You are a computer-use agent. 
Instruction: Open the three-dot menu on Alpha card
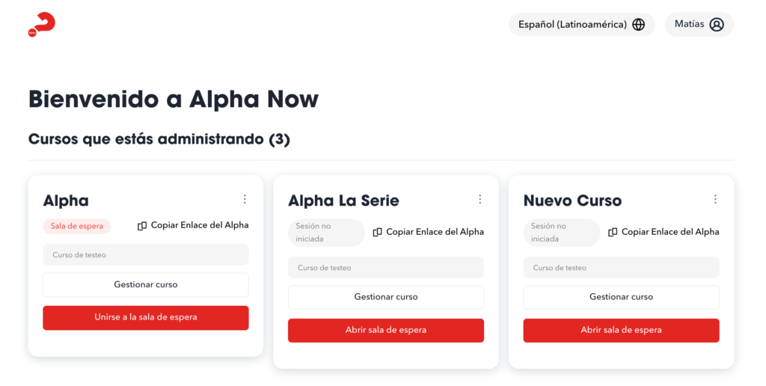pos(245,199)
